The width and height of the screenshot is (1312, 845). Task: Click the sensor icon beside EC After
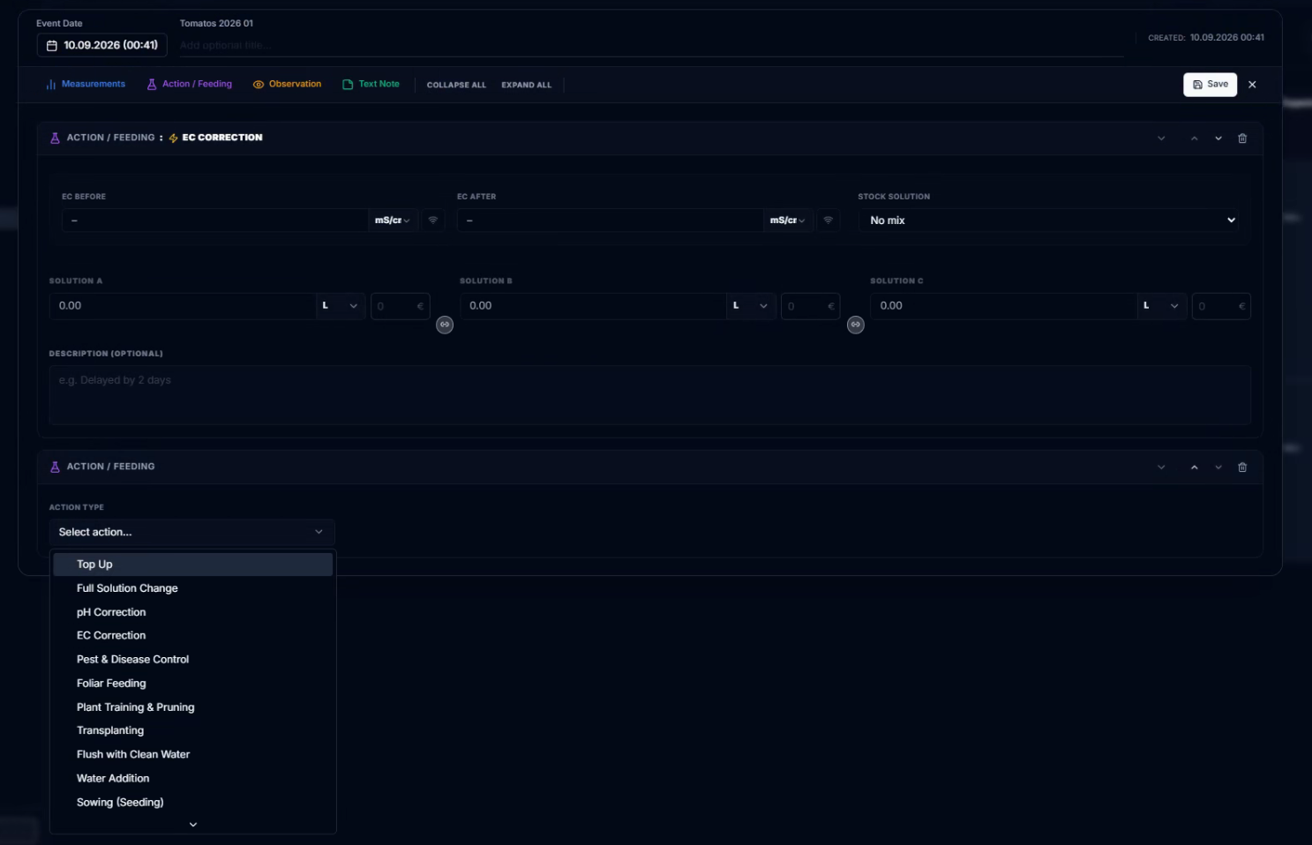coord(828,221)
